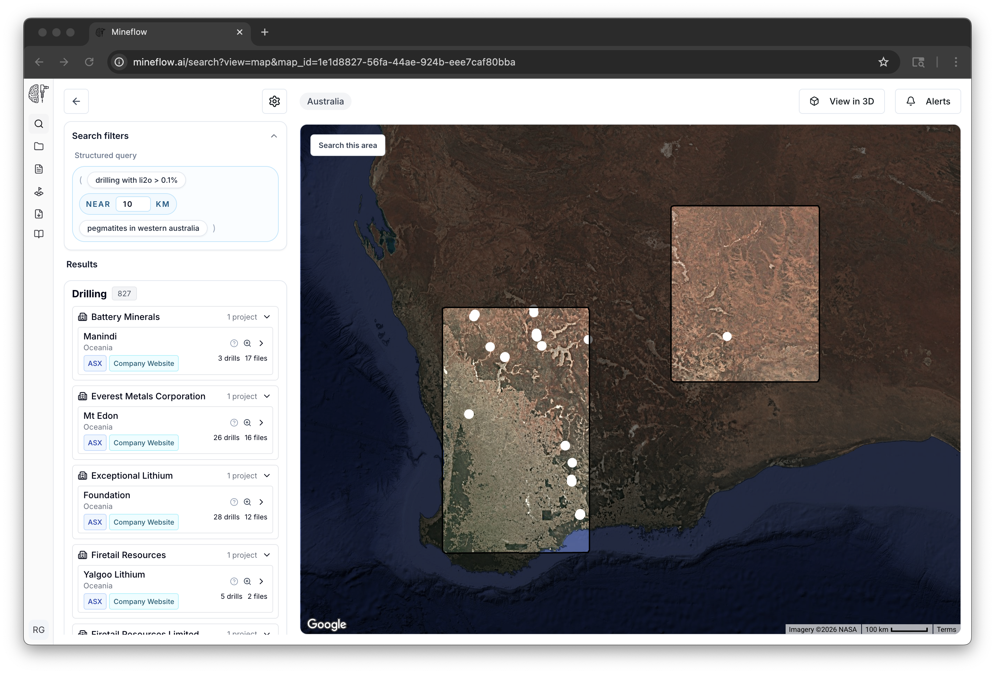The image size is (995, 674).
Task: Open Alerts button
Action: 928,101
